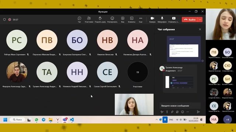Toggle the Микрофон microphone
Image resolution: width=236 pixels, height=132 pixels.
pos(162,19)
